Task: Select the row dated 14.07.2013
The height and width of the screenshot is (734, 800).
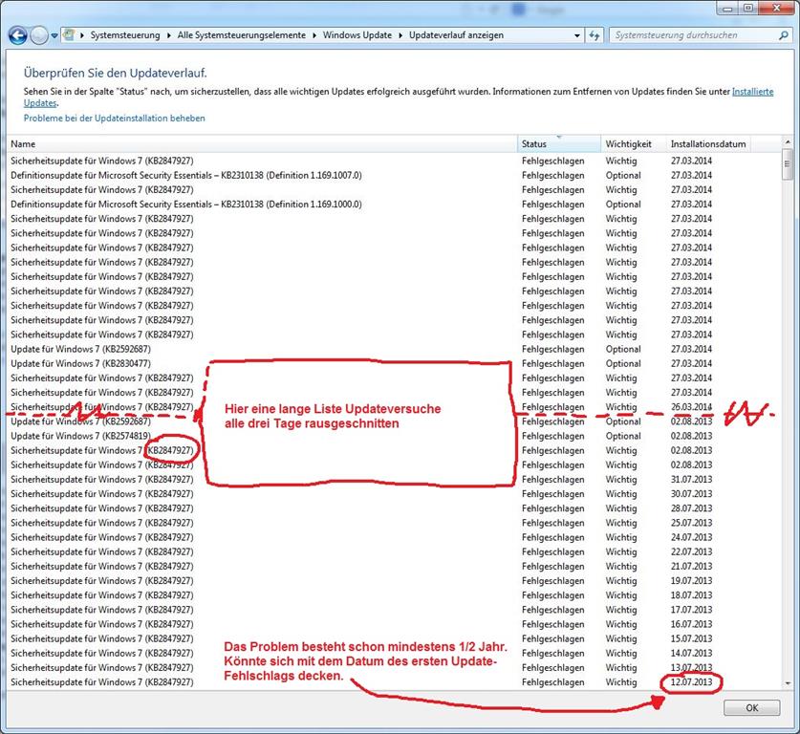Action: click(393, 653)
